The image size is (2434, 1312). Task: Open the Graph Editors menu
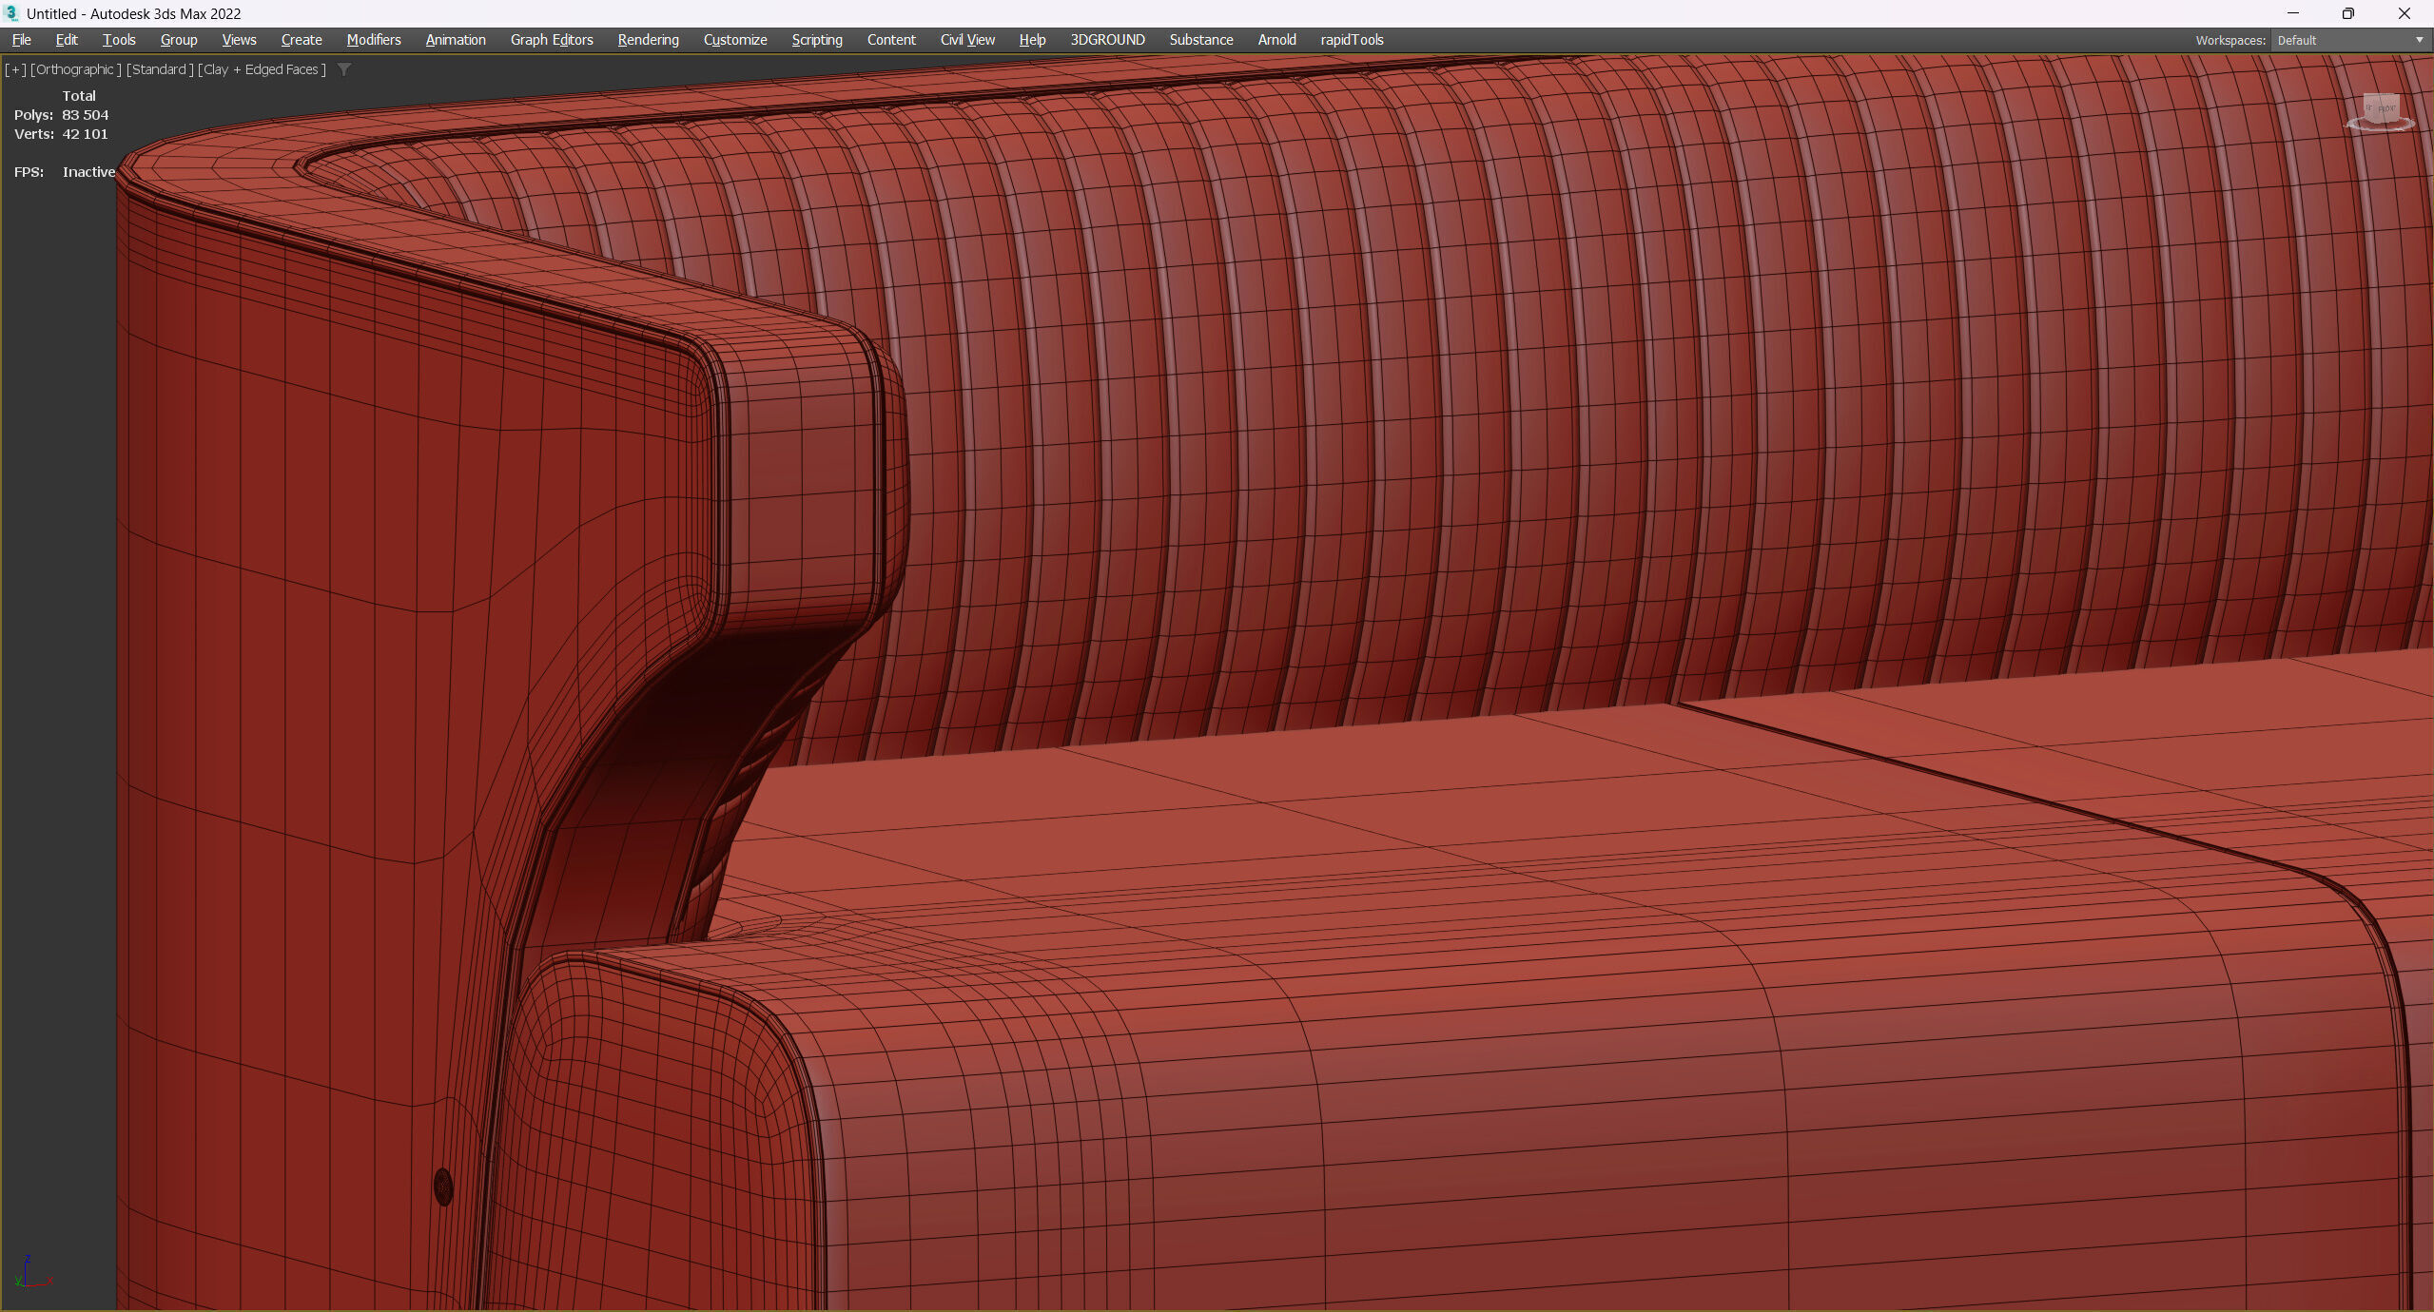tap(552, 40)
